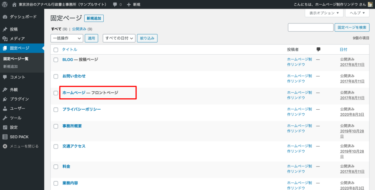Open the すべての日付 date filter dropdown
Viewport: 375px width, 190px height.
119,39
